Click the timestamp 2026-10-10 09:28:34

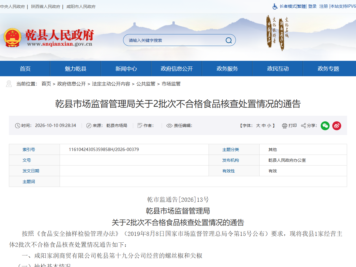[55, 125]
